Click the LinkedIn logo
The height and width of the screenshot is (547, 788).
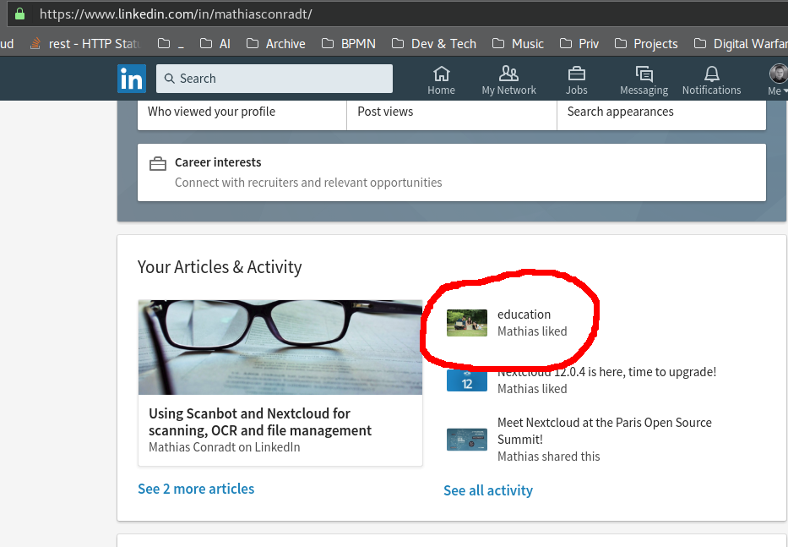pos(132,79)
